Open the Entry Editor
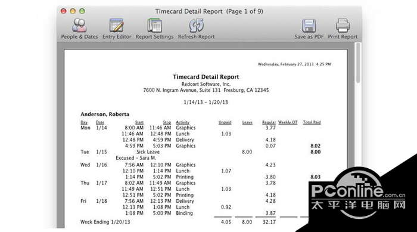This screenshot has height=232, width=417. [x=117, y=29]
